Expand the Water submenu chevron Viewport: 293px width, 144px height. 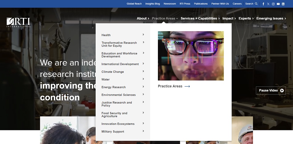pos(143,79)
